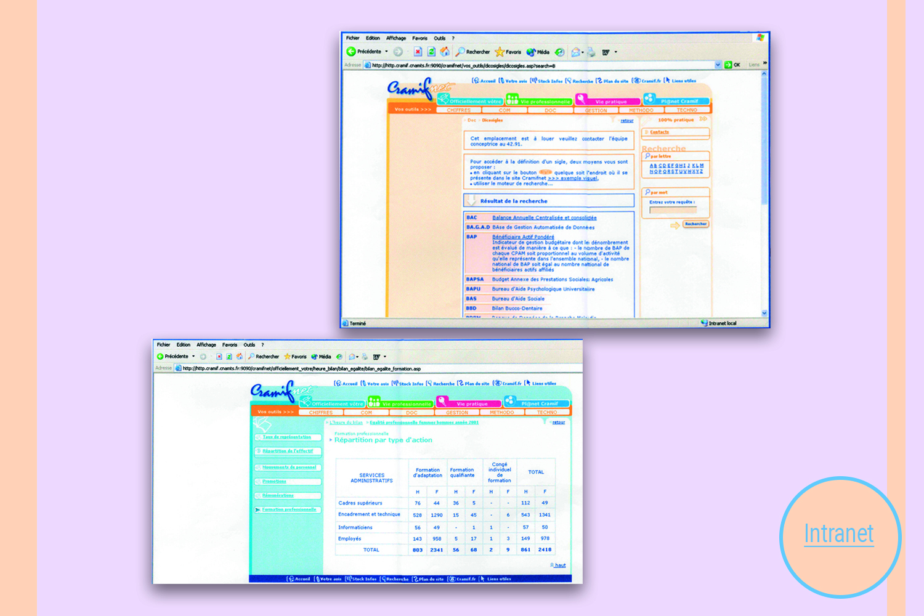The image size is (924, 616).
Task: Click the green Précédente back arrow in top browser
Action: (x=351, y=52)
